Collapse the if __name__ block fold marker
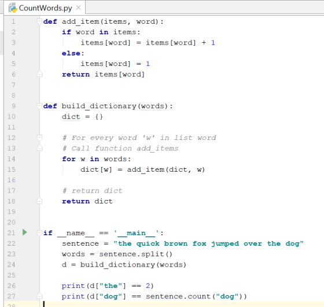 [39, 233]
